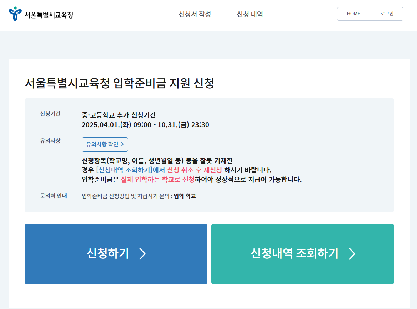This screenshot has height=309, width=417.
Task: Click the red 실제 입학하는 학교로 신청 text
Action: pos(158,180)
